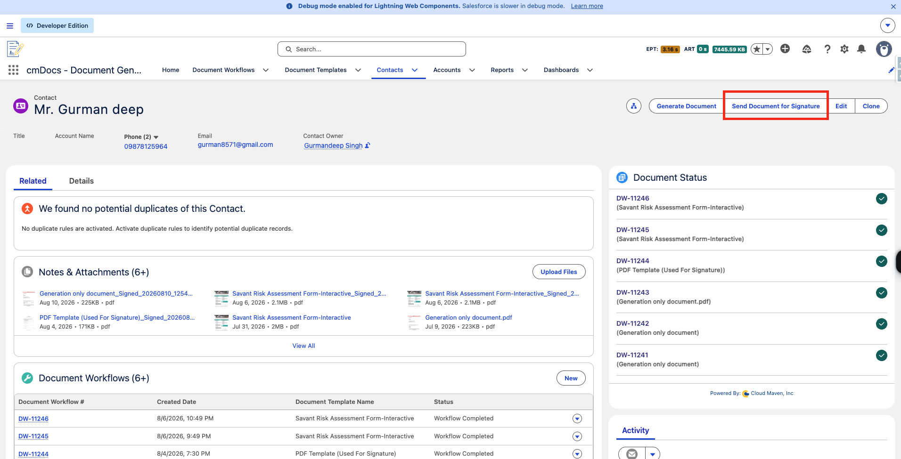
Task: Open the Dashboards tab
Action: 561,70
